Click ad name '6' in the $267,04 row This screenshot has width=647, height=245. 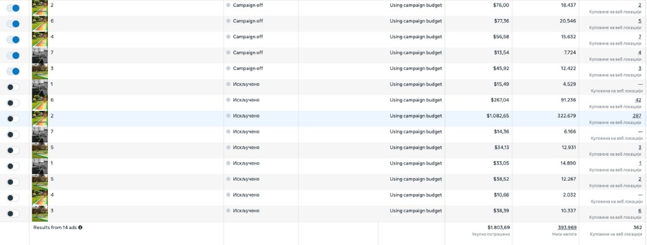pos(52,100)
